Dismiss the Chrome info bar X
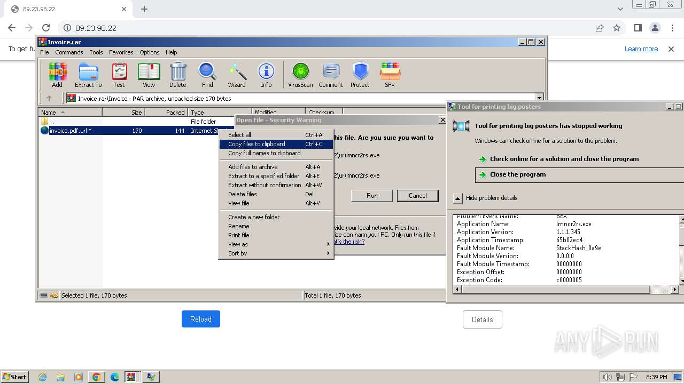684x384 pixels. 671,49
